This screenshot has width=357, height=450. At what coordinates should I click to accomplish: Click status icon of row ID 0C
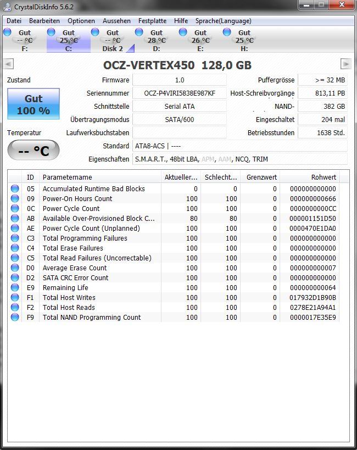click(15, 208)
